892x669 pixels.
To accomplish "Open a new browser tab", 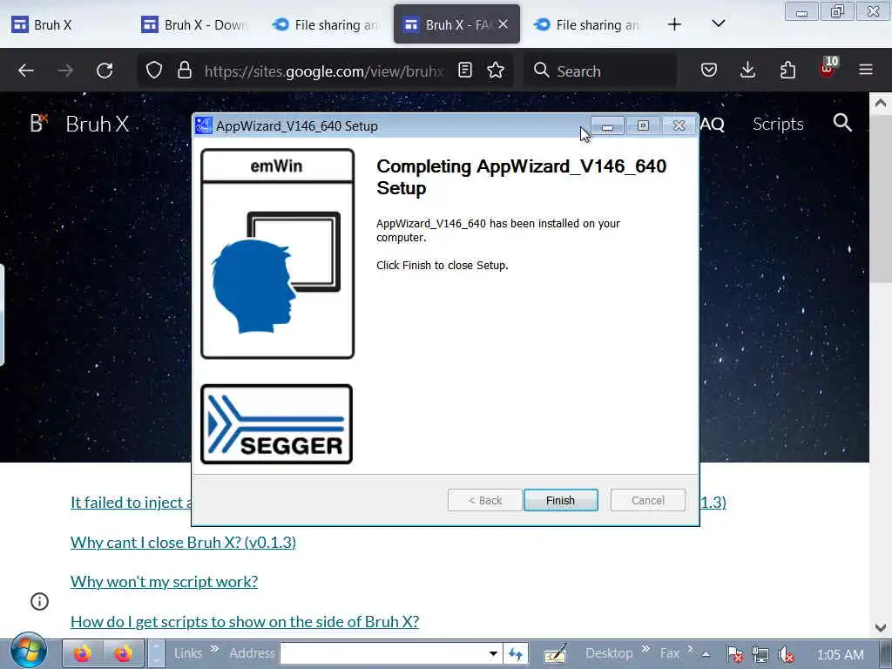I will pyautogui.click(x=675, y=24).
